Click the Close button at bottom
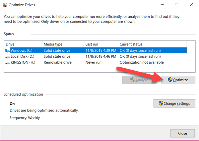This screenshot has width=199, height=141. pos(182,133)
